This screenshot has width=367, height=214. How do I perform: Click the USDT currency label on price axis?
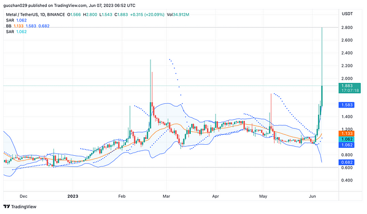pyautogui.click(x=347, y=14)
